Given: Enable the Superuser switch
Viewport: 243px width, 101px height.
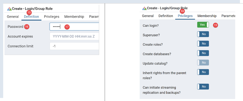Looking at the screenshot, I should pyautogui.click(x=203, y=34).
